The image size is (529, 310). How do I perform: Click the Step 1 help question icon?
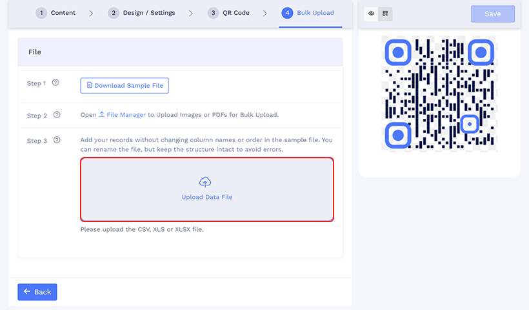pos(55,83)
